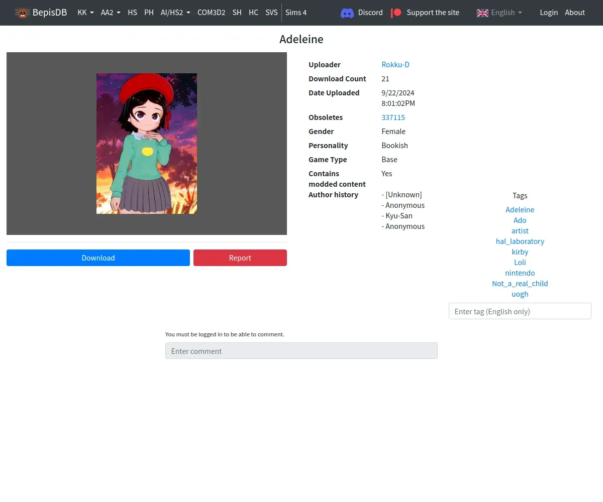Click the nintendo tag
603x502 pixels.
point(520,273)
